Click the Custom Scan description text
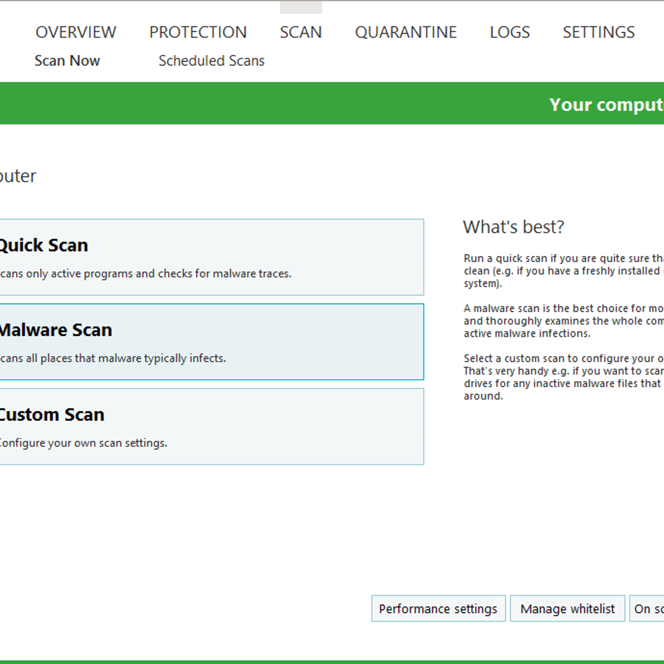 [x=83, y=443]
